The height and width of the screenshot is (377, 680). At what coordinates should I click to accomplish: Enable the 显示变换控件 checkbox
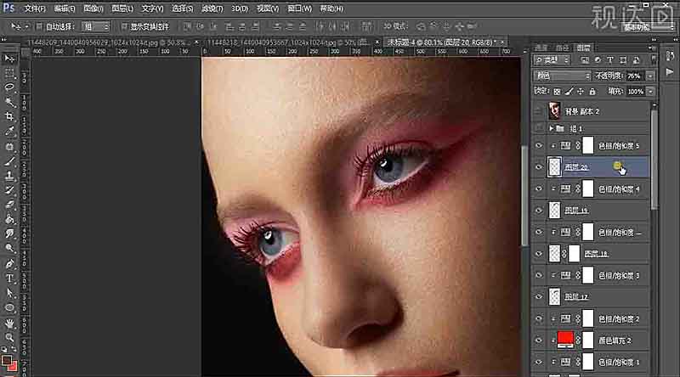tap(124, 27)
